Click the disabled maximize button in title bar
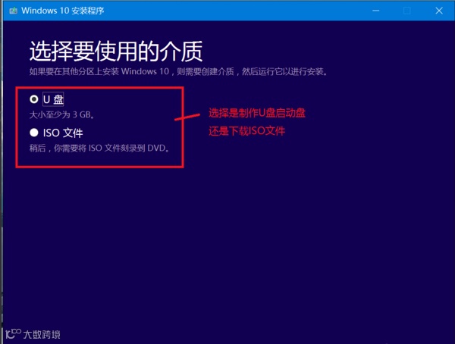 tap(407, 11)
